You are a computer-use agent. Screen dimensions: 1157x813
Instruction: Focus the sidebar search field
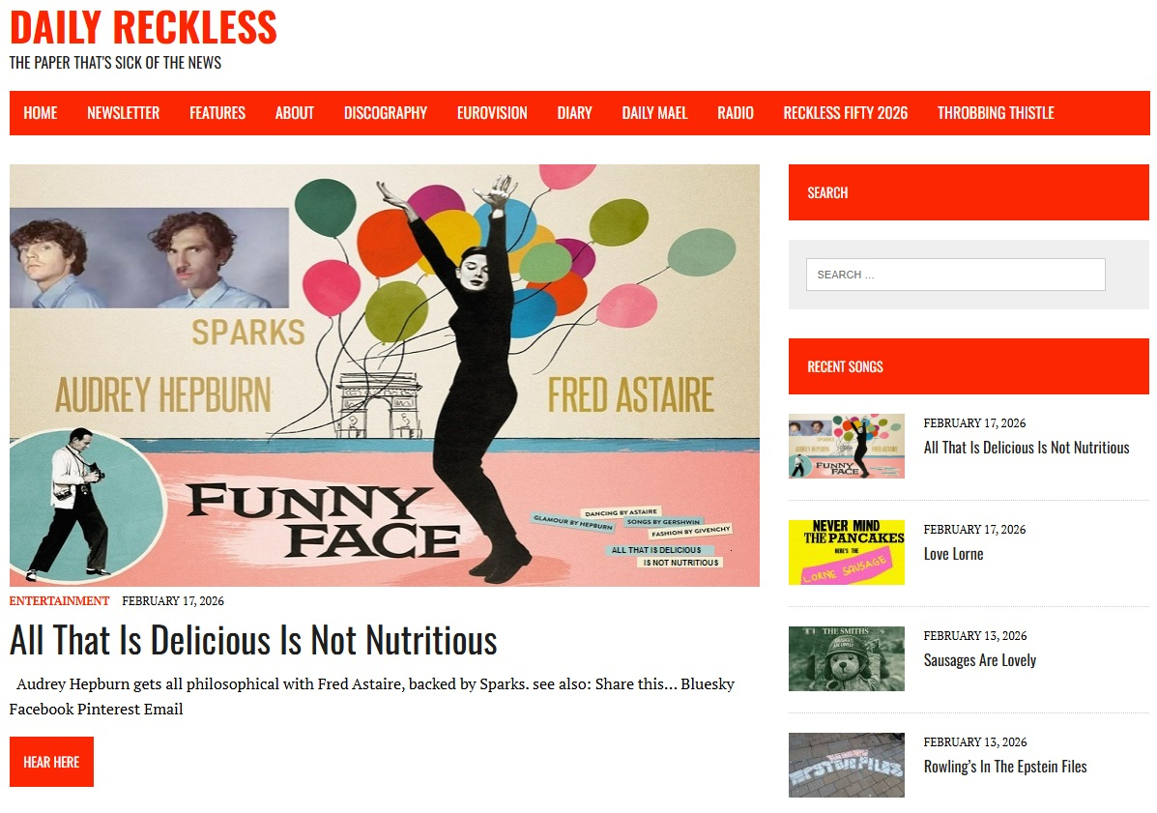click(x=956, y=275)
